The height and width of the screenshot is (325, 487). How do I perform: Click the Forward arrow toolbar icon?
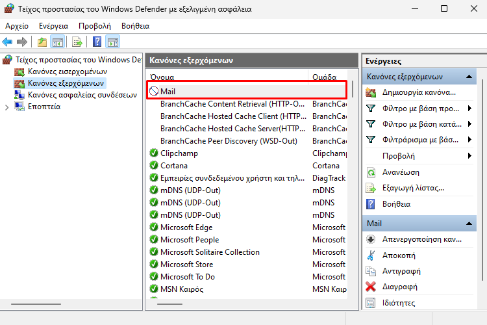click(x=22, y=42)
